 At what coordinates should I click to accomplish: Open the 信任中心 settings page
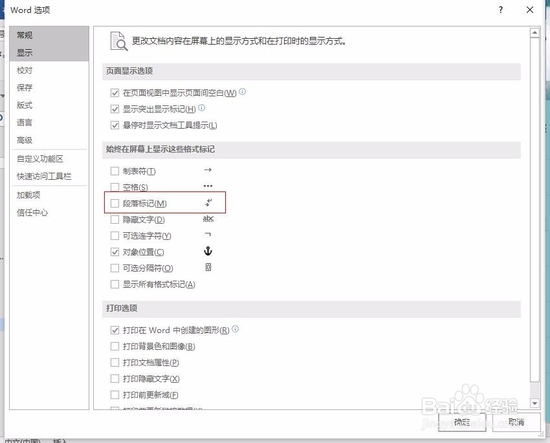(33, 211)
